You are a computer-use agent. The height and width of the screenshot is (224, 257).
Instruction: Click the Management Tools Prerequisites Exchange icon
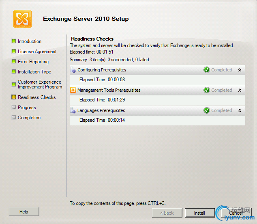click(73, 90)
